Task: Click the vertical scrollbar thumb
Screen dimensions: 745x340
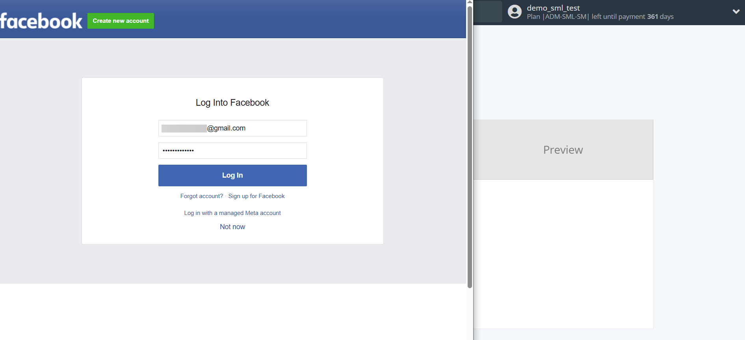Action: click(470, 145)
